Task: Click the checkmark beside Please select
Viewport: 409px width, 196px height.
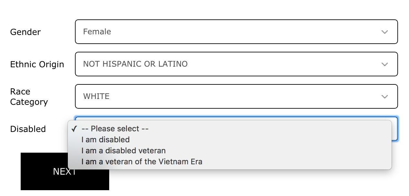Action: click(x=74, y=129)
